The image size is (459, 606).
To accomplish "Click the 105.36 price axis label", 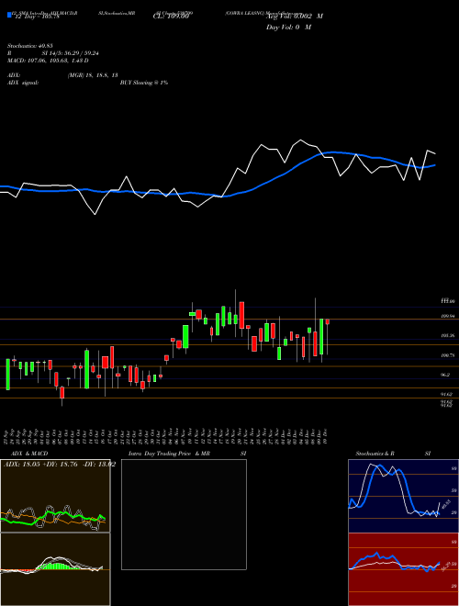I will 448,335.
